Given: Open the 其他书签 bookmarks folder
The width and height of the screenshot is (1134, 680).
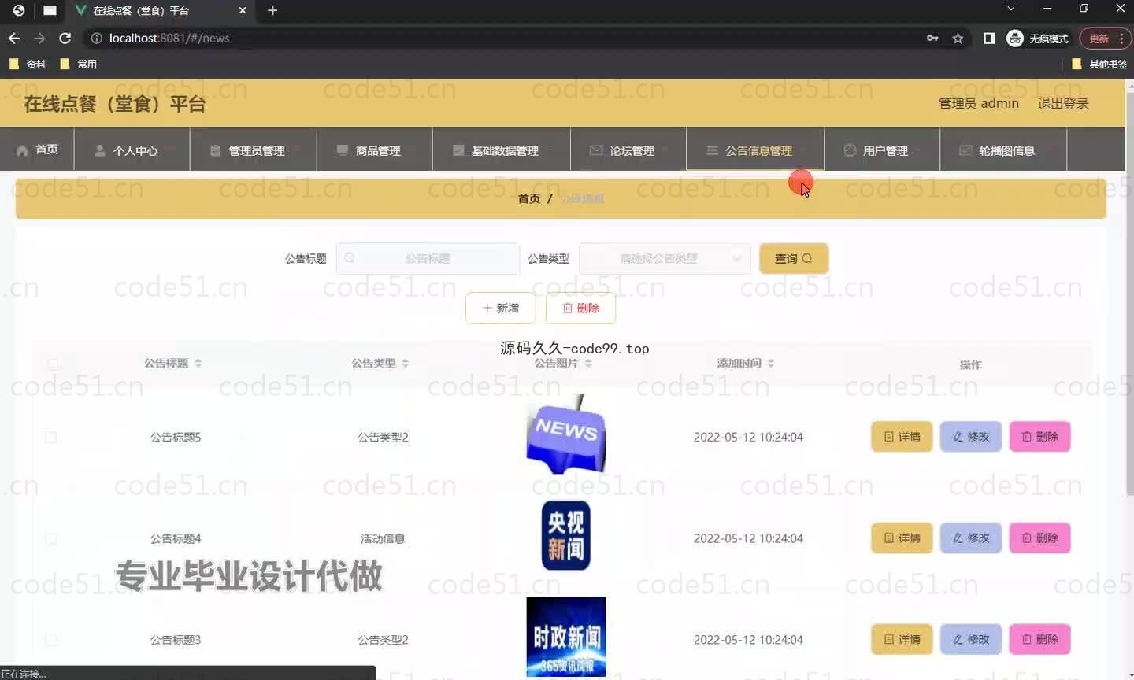Looking at the screenshot, I should pos(1099,64).
